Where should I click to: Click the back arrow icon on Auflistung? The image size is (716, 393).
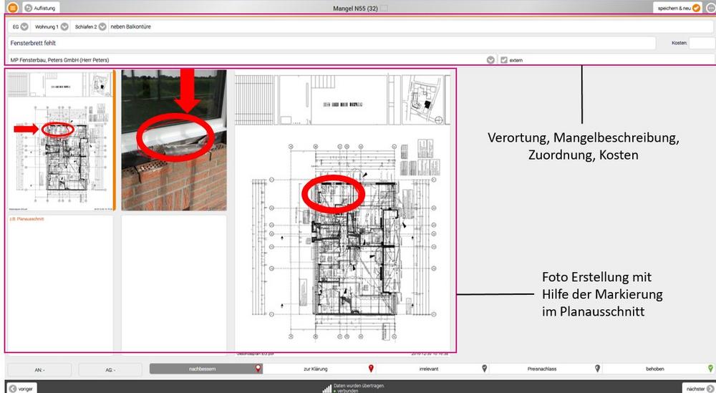(x=29, y=8)
